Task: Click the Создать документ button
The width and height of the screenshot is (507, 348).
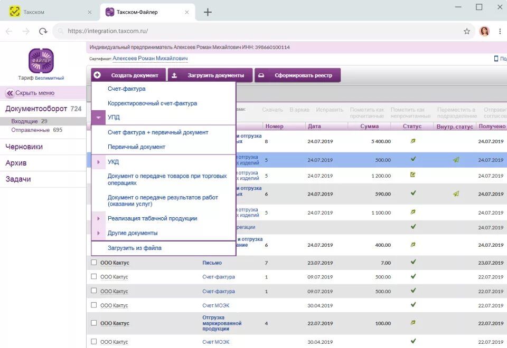Action: pos(128,75)
